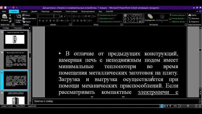Open the font size combo box
The width and height of the screenshot is (202, 114).
pos(57,16)
